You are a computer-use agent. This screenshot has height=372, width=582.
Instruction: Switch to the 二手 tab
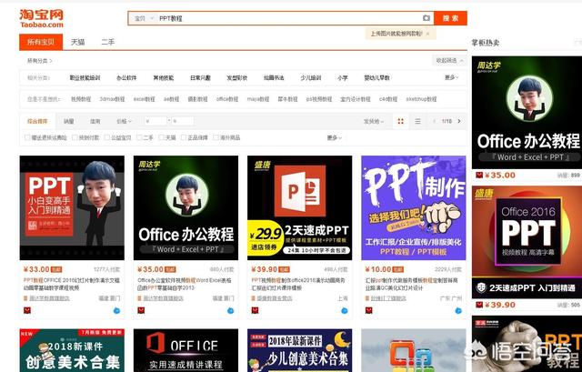tap(108, 43)
